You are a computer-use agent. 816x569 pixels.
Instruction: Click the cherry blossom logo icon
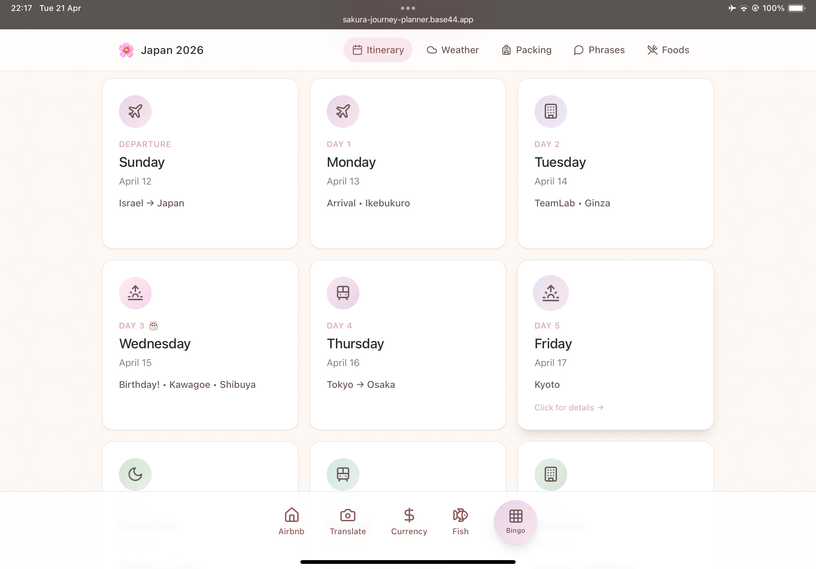(x=126, y=50)
